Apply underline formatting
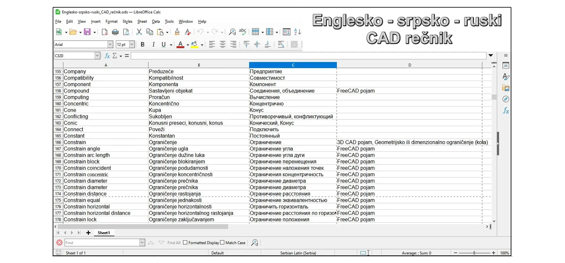 (163, 45)
